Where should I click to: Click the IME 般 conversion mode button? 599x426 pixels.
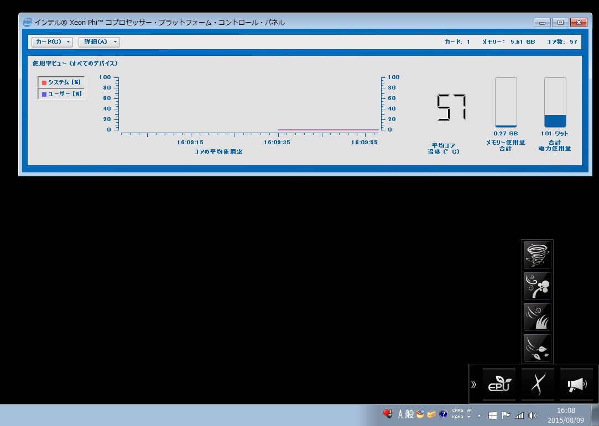[409, 414]
